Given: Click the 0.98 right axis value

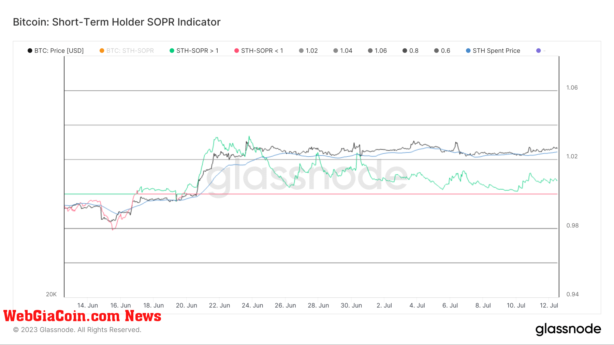Looking at the screenshot, I should pos(572,225).
